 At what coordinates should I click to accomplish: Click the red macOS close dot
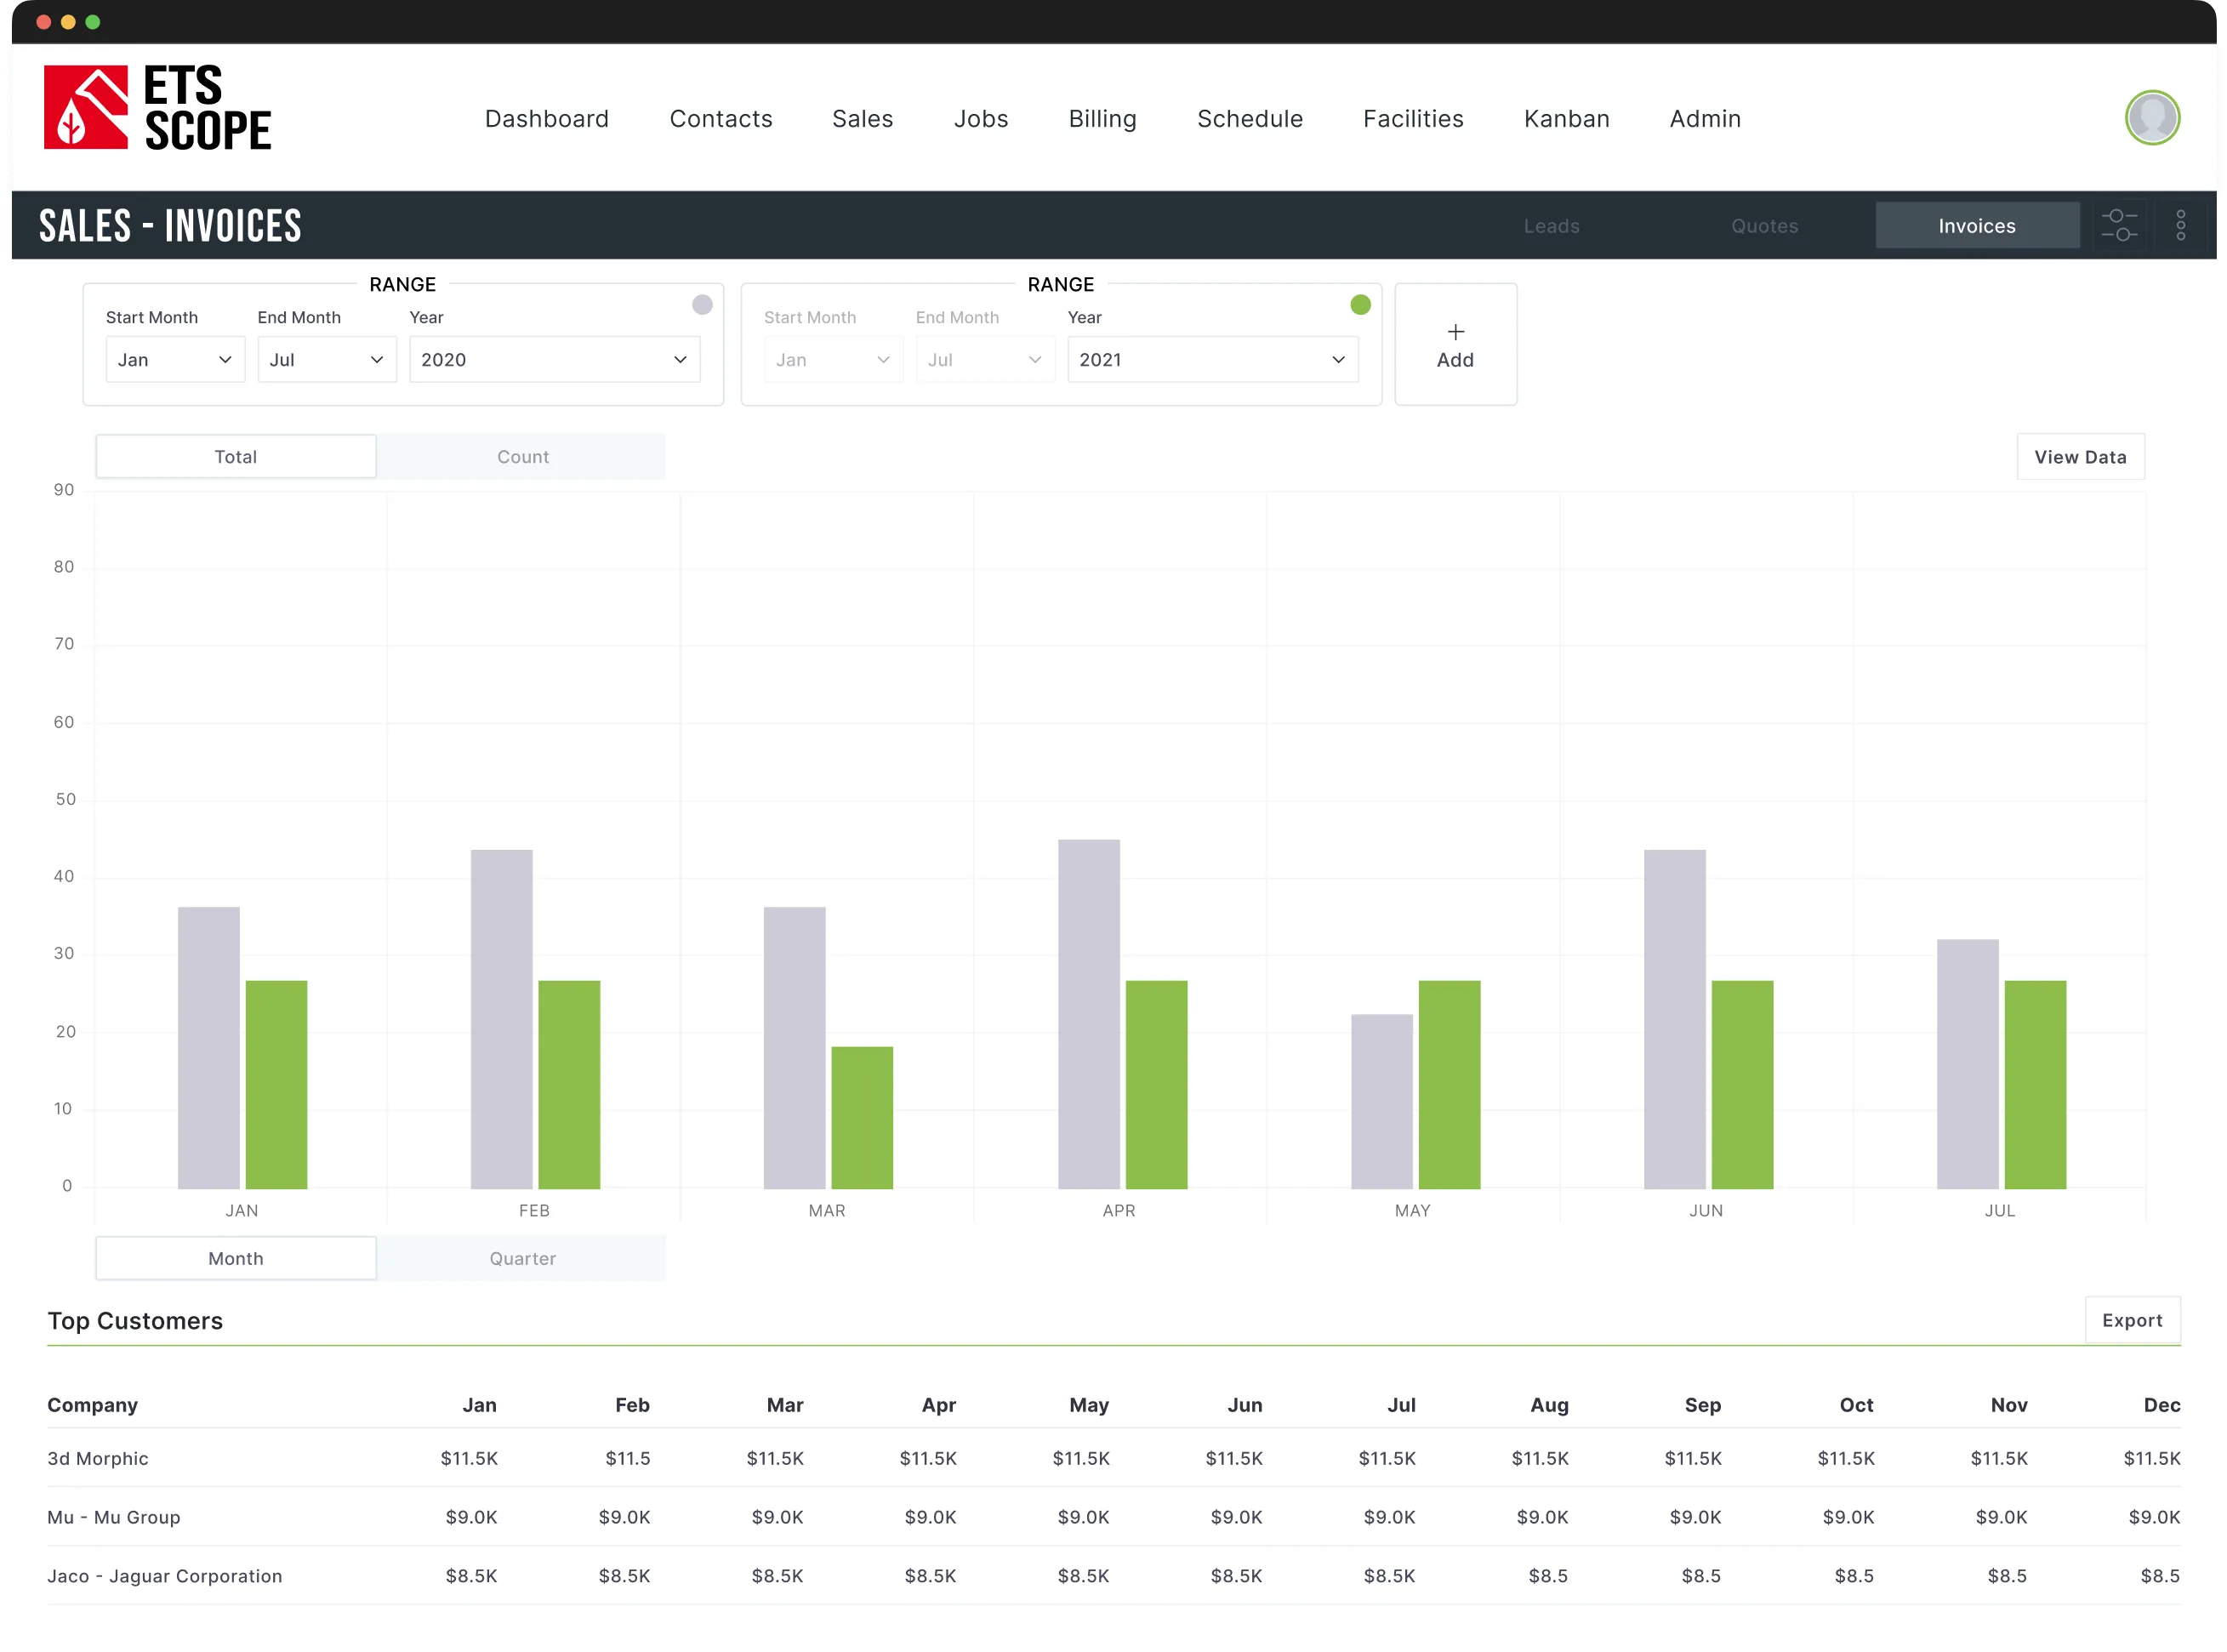tap(44, 22)
